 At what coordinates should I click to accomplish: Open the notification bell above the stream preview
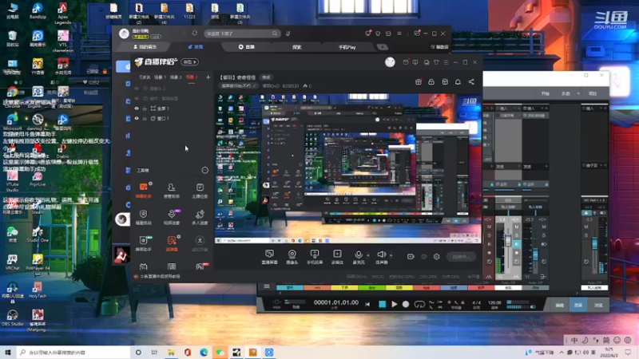458,82
